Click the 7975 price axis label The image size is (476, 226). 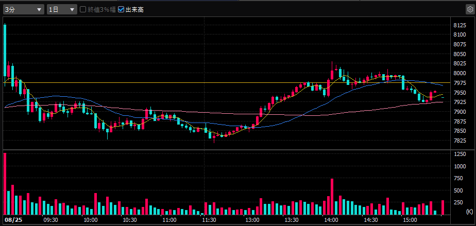pos(460,83)
